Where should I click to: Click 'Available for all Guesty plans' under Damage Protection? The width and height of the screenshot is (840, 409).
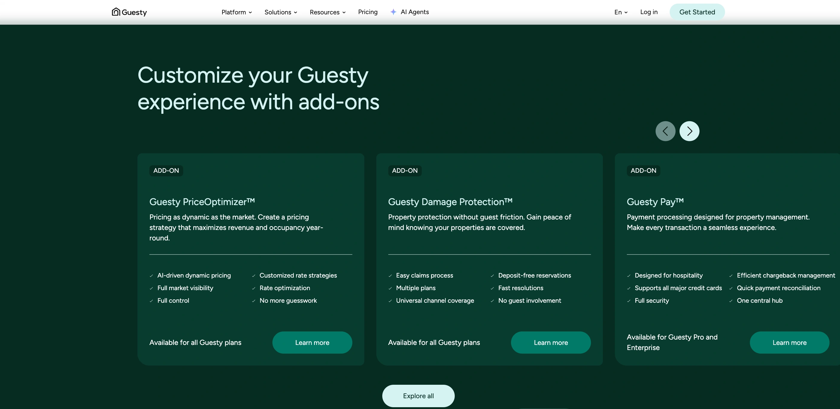tap(434, 343)
